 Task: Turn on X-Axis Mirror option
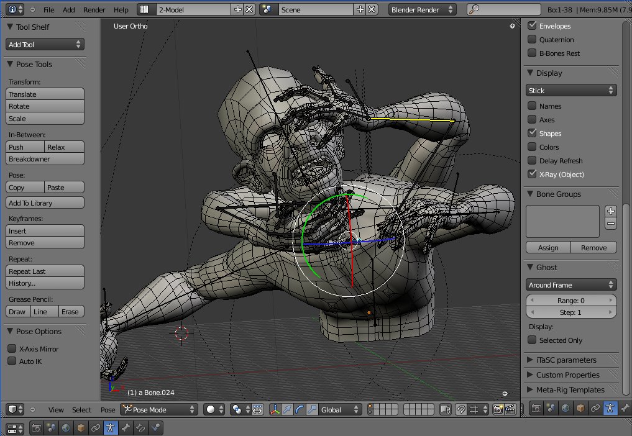pyautogui.click(x=12, y=349)
